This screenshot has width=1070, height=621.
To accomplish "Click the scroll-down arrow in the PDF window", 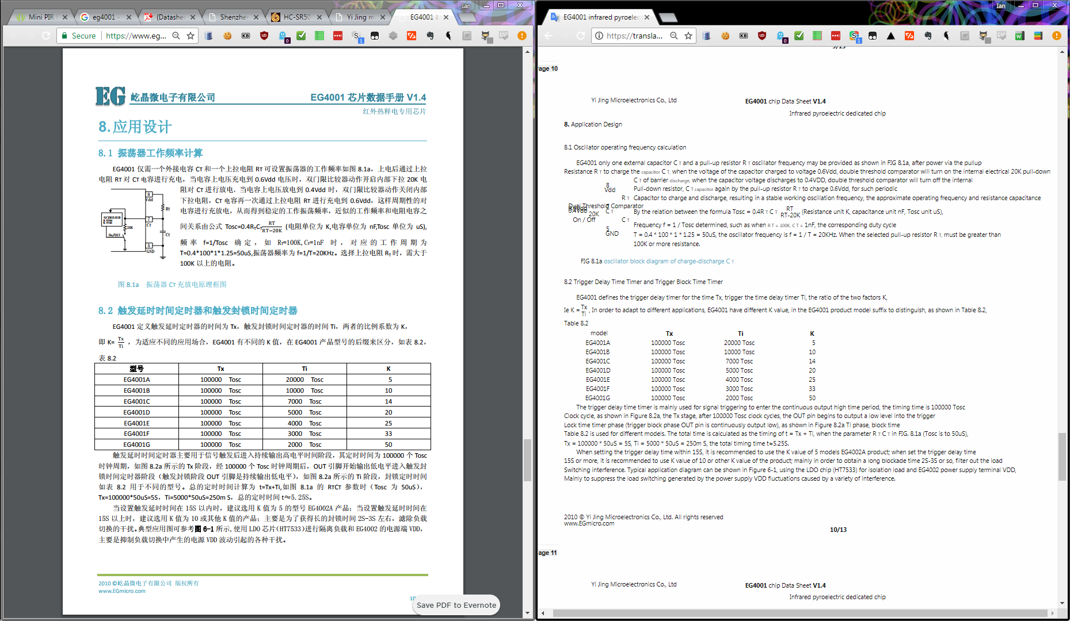I will (527, 614).
